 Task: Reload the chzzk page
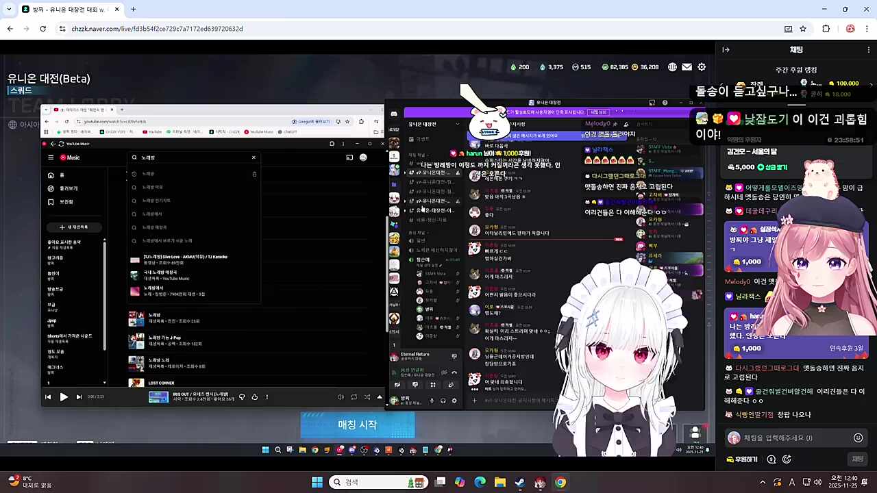[x=42, y=29]
